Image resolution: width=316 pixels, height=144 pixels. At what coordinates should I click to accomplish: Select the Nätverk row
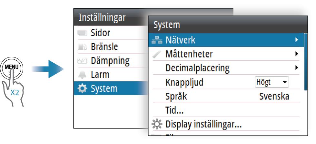pyautogui.click(x=226, y=40)
